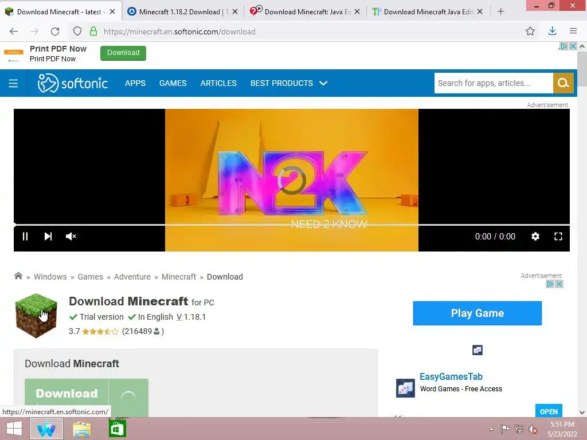
Task: Open the Windows Start button
Action: coord(14,429)
